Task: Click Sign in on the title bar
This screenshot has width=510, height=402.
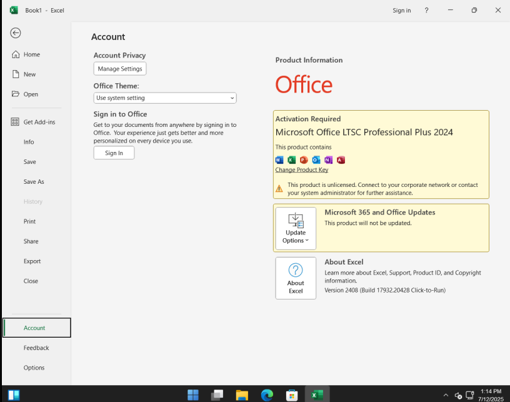Action: point(402,11)
